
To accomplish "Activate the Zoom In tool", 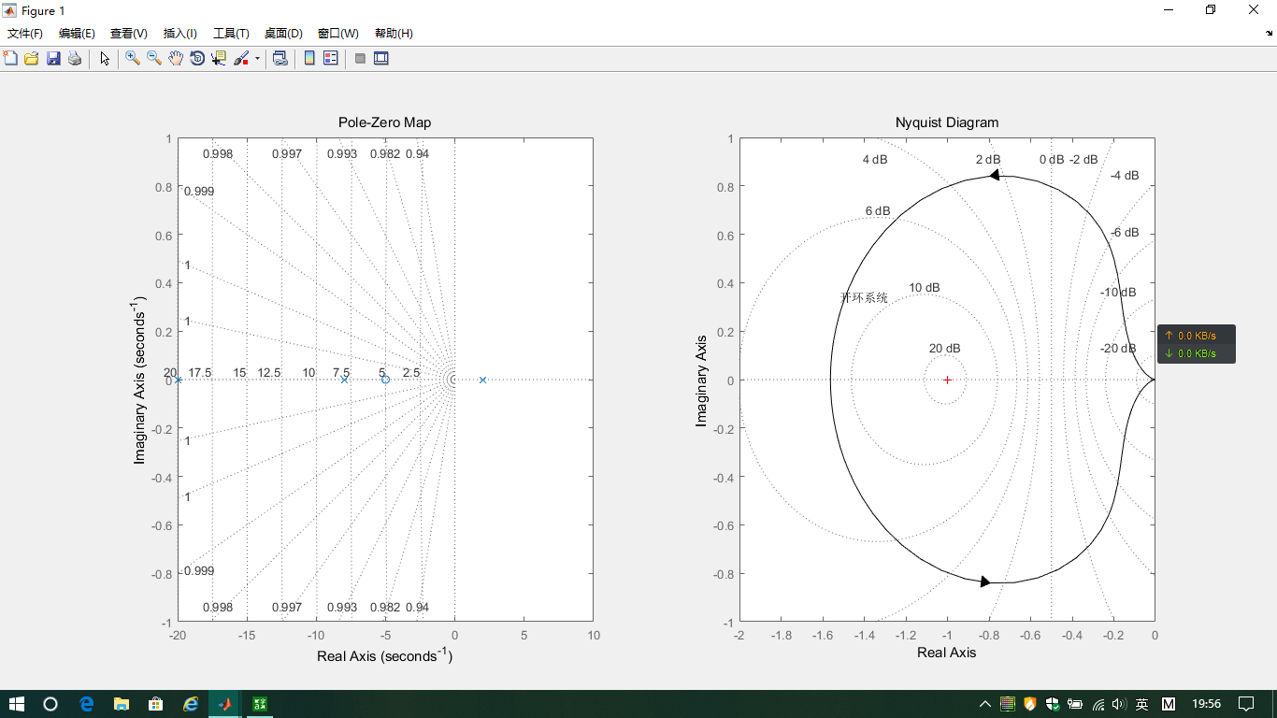I will click(133, 58).
